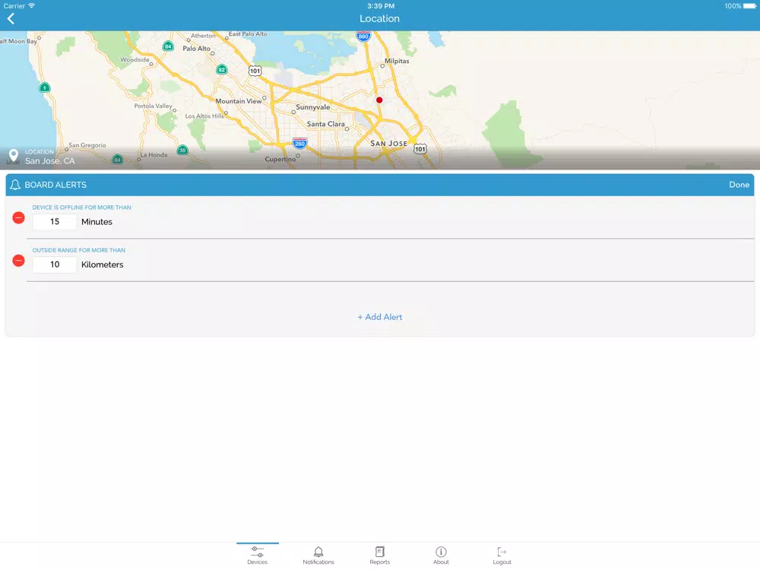The height and width of the screenshot is (570, 760).
Task: Click the Sunnyvale map label
Action: coord(312,107)
